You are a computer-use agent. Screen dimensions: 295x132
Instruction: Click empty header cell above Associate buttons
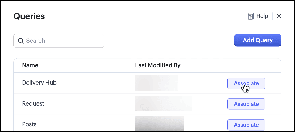[246, 65]
